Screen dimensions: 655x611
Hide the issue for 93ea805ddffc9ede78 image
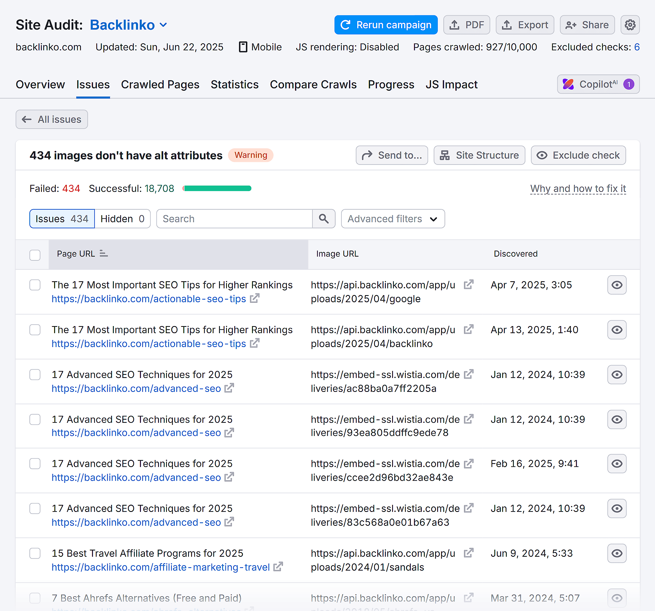click(617, 420)
